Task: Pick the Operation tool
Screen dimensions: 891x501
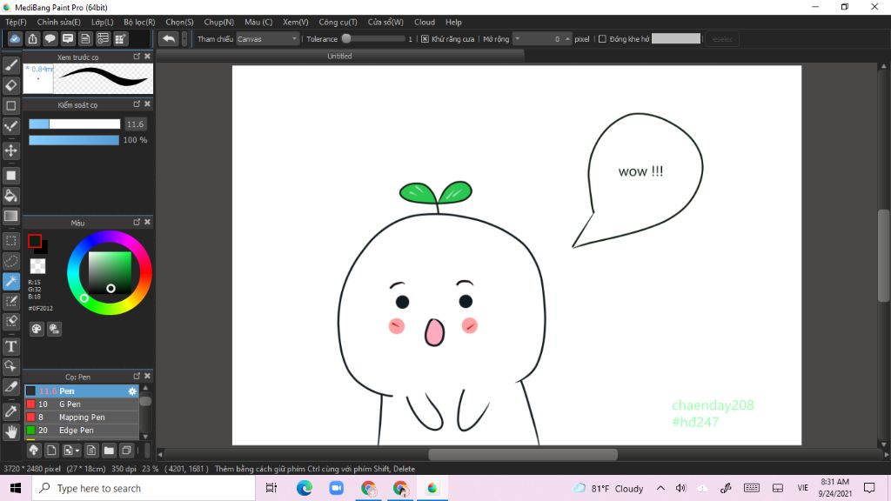Action: coord(10,366)
